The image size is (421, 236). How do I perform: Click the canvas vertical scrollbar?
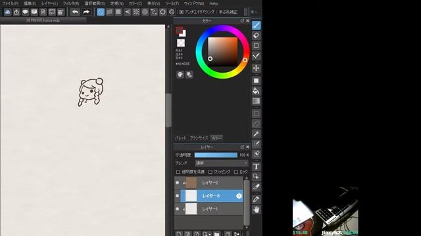(x=168, y=110)
